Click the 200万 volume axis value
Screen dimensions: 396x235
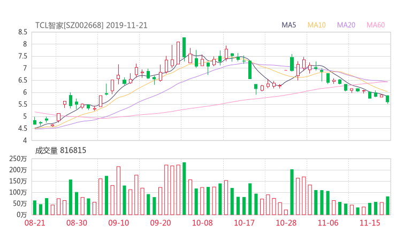18,170
